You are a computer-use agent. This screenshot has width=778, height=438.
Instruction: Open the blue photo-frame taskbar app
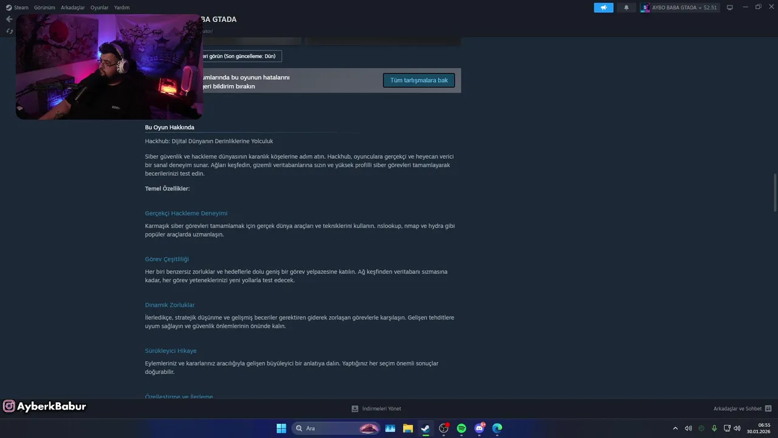(390, 428)
